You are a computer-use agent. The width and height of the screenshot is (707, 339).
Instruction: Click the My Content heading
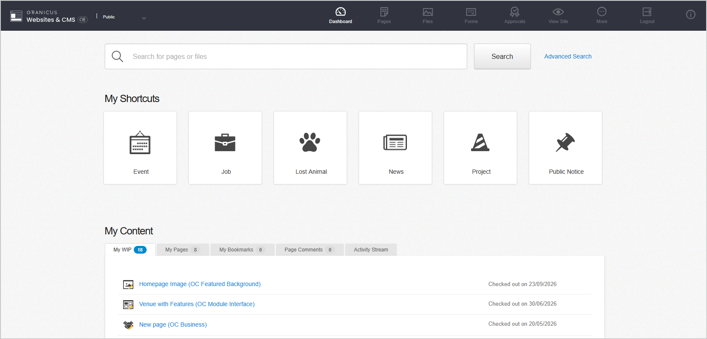[x=129, y=231]
